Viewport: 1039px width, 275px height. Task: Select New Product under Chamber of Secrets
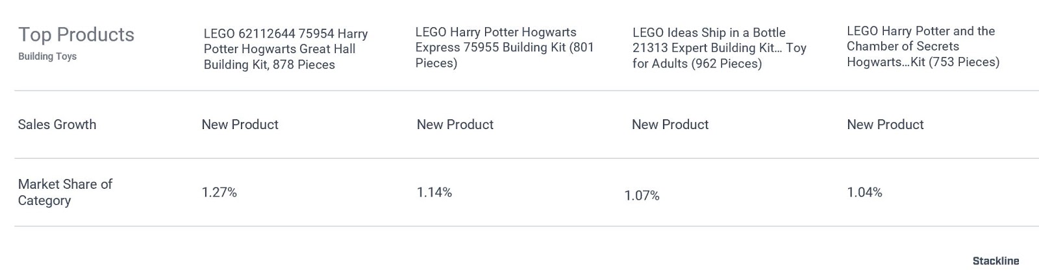tap(885, 125)
